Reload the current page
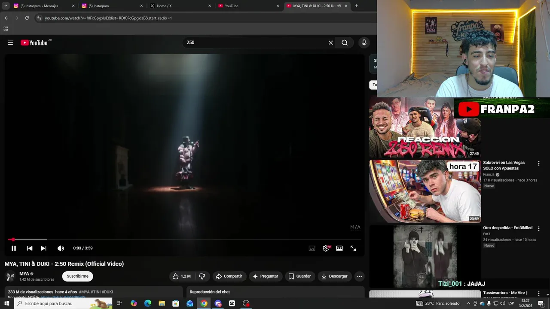The width and height of the screenshot is (550, 309). (x=27, y=18)
